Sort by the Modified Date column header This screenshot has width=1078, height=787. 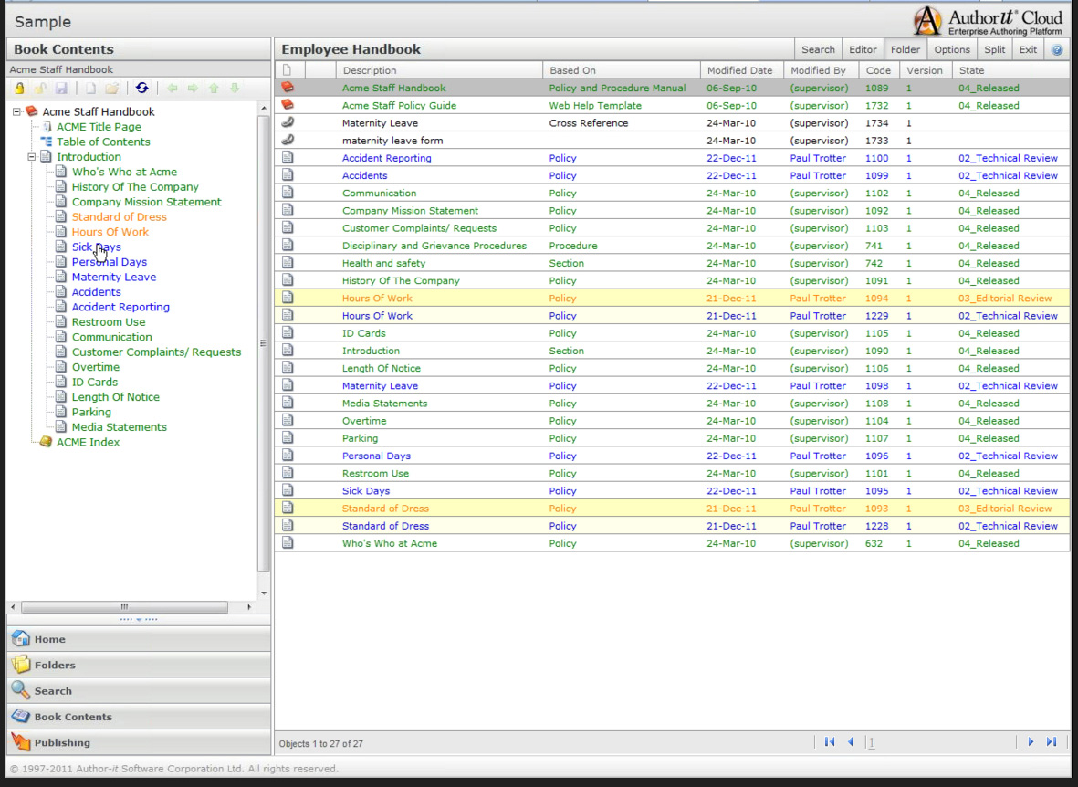point(742,70)
